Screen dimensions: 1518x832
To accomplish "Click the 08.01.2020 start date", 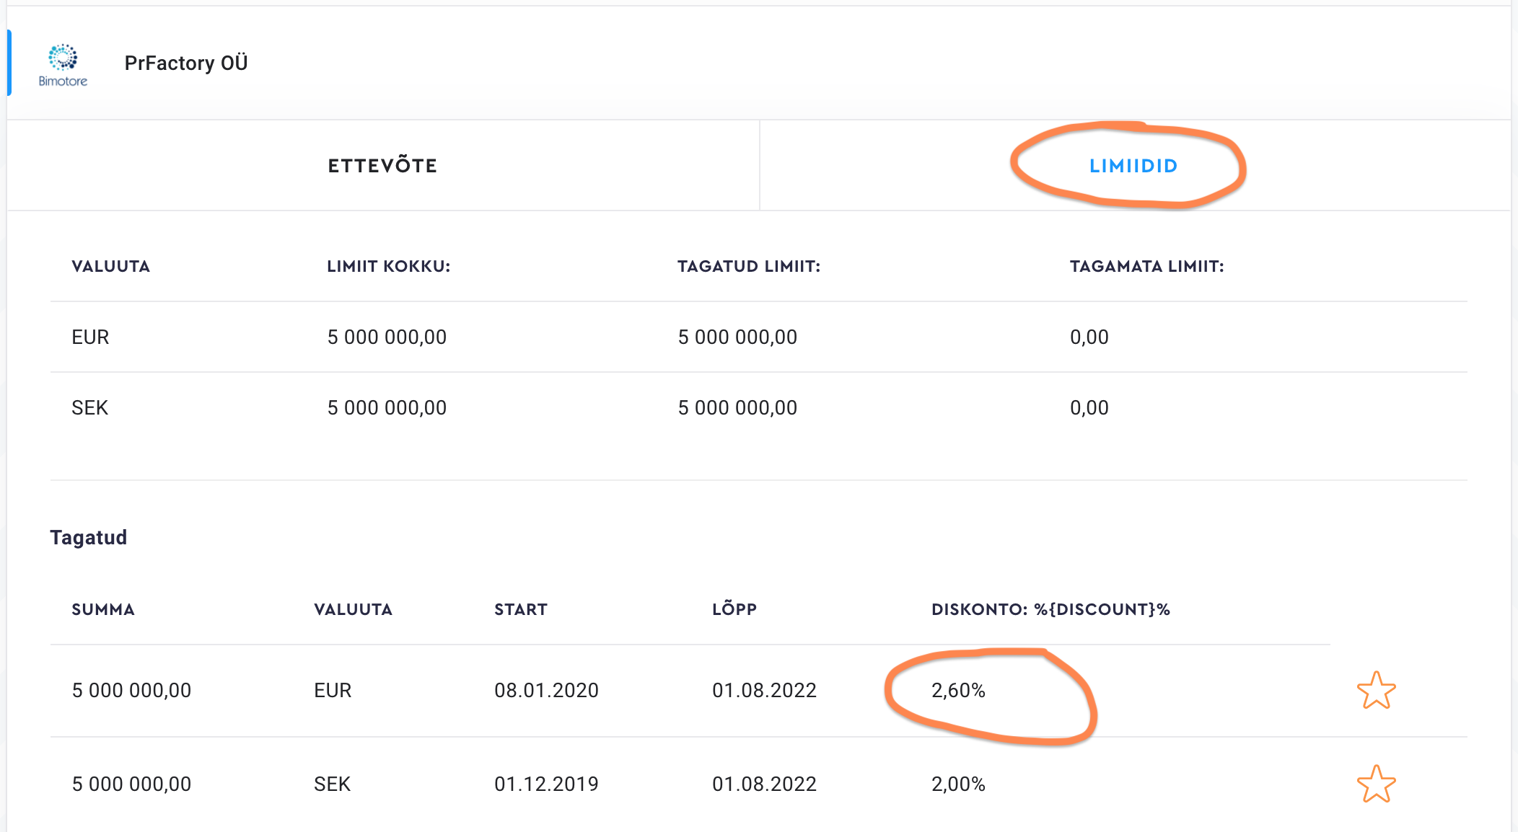I will [546, 691].
